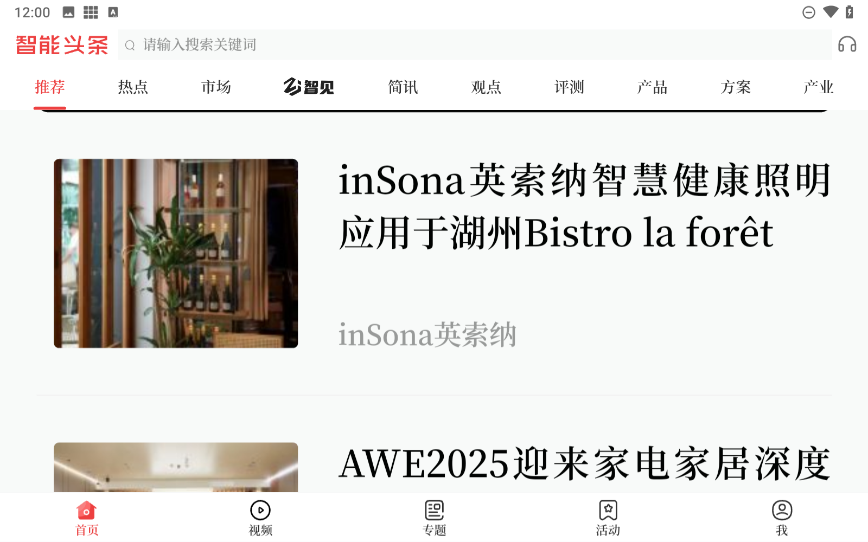Viewport: 868px width, 542px height.
Task: Tap the 智能头条 logo
Action: pos(62,45)
